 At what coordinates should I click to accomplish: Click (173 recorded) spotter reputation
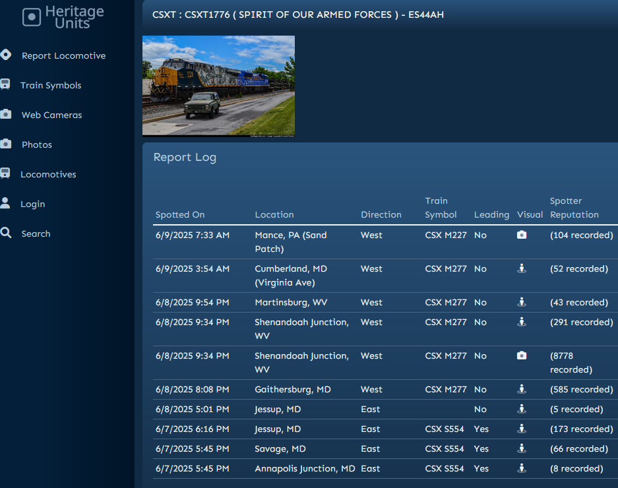click(x=581, y=429)
